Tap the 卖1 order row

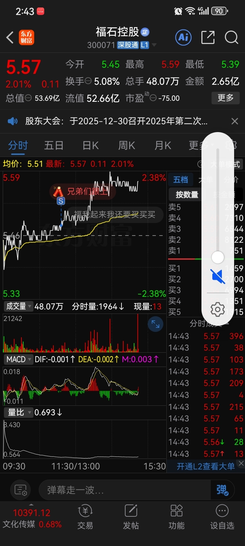coord(206,251)
